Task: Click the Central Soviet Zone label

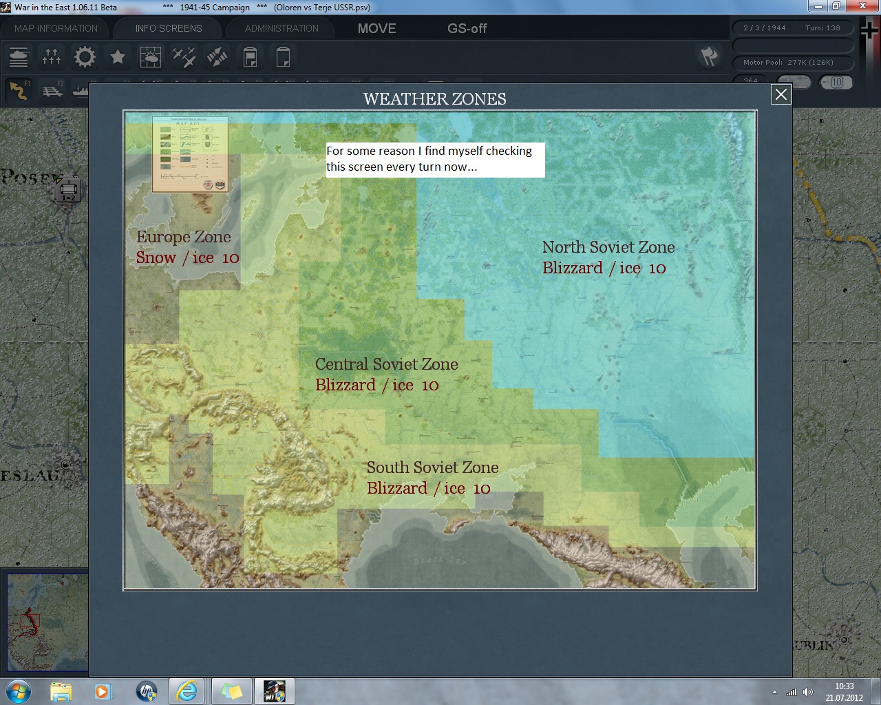Action: (x=386, y=364)
